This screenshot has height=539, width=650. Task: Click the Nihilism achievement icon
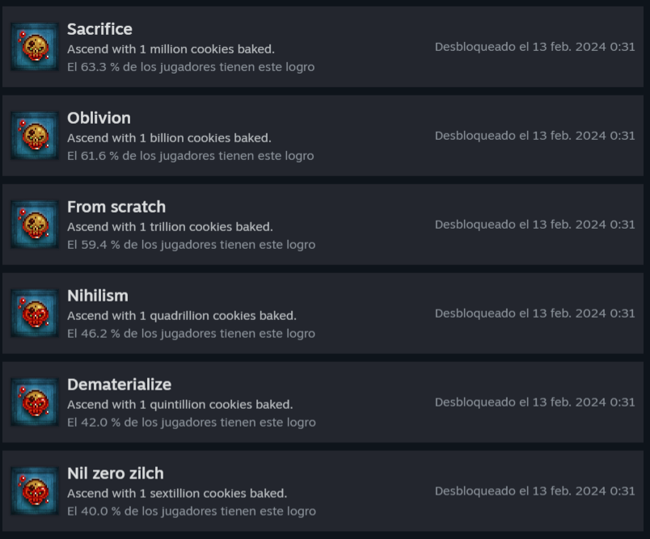35,314
